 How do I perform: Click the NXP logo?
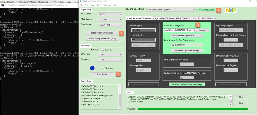click(x=231, y=10)
